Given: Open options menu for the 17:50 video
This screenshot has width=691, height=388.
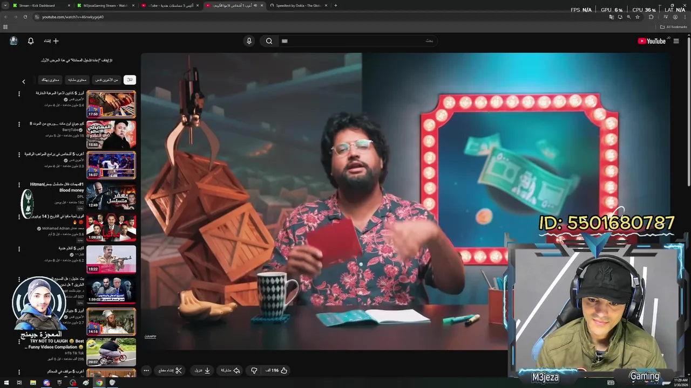Looking at the screenshot, I should point(19,94).
